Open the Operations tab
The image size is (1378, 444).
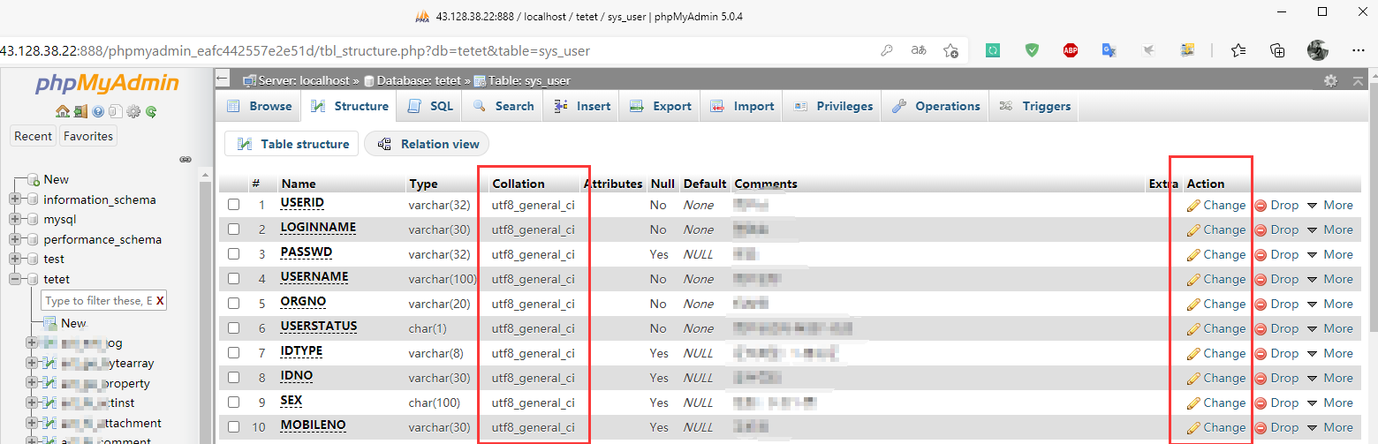pyautogui.click(x=936, y=106)
